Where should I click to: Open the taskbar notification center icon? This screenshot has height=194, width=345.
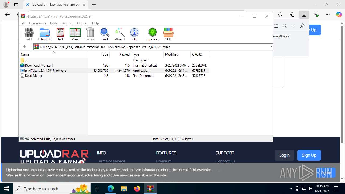(x=336, y=189)
